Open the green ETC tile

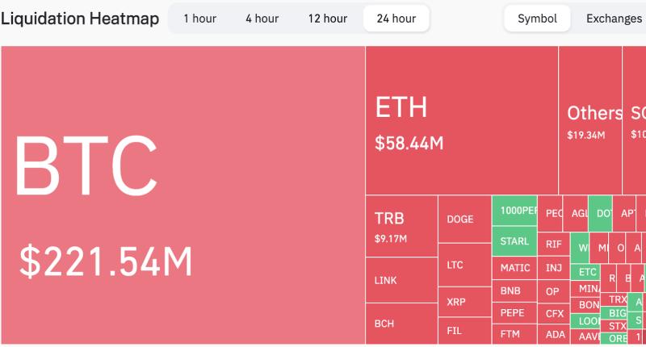[588, 272]
